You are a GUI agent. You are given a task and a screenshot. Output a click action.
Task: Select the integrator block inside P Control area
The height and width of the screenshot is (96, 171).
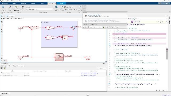pyautogui.click(x=65, y=38)
